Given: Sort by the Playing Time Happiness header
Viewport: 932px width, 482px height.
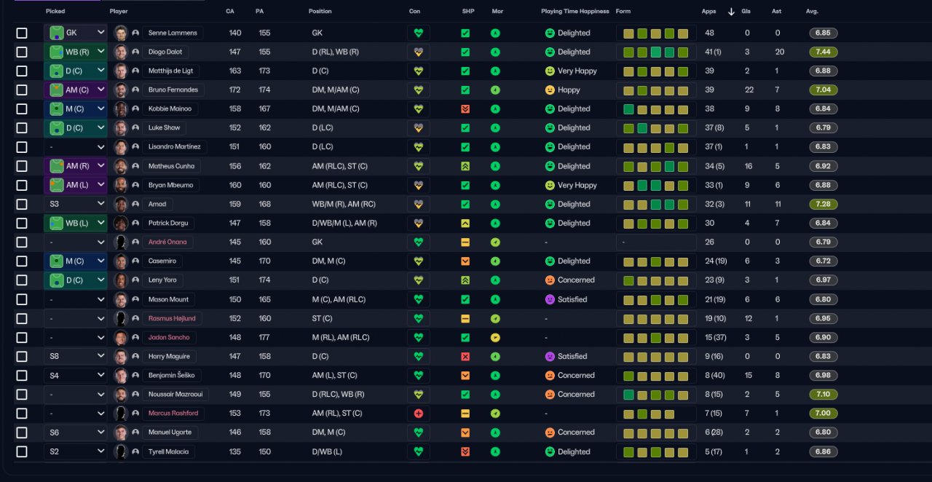Looking at the screenshot, I should 575,12.
